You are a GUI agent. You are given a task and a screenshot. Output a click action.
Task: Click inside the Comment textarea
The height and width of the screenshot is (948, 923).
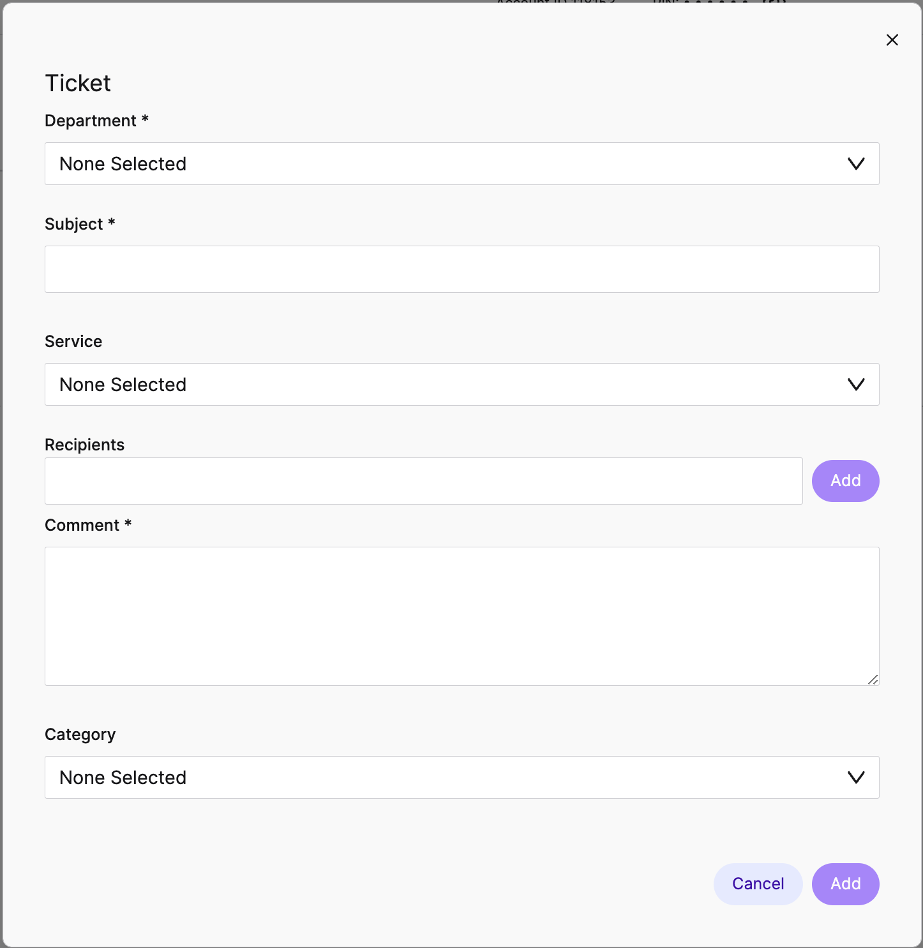pyautogui.click(x=461, y=616)
